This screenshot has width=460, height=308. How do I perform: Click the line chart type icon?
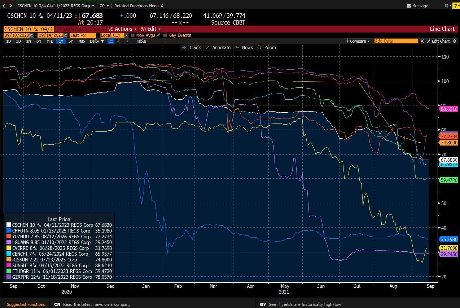[111, 41]
